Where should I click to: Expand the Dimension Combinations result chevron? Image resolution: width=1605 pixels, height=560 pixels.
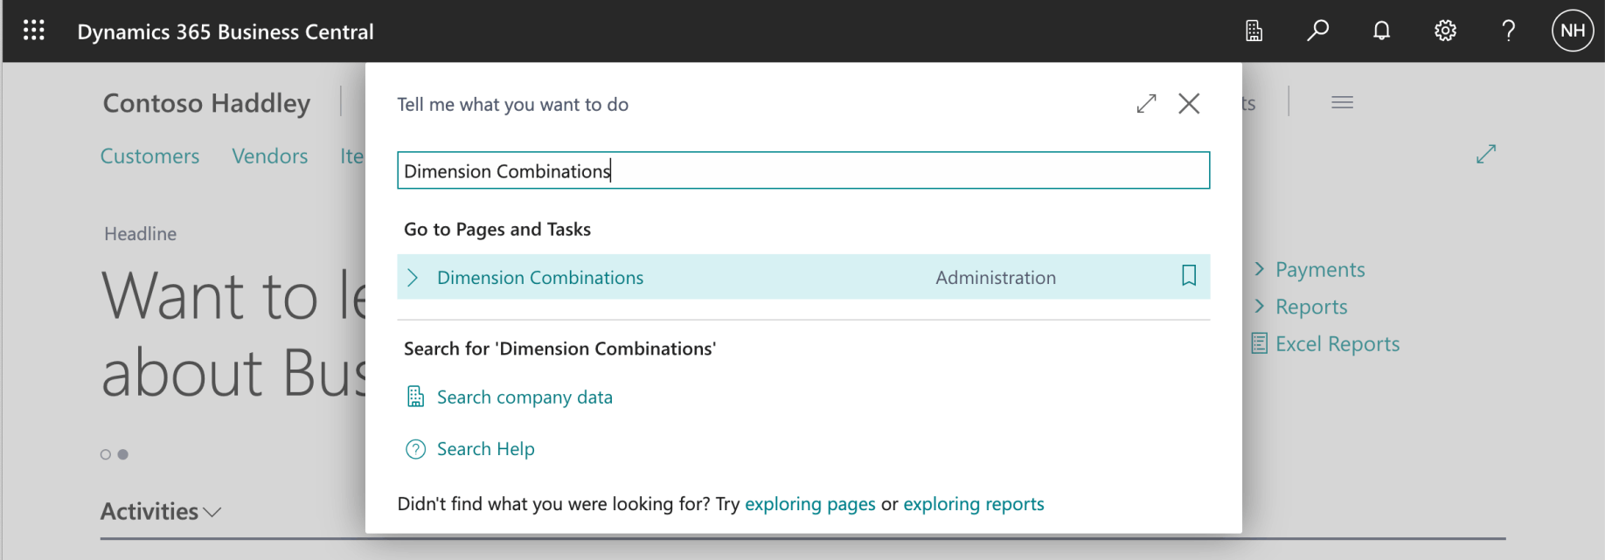pyautogui.click(x=413, y=277)
